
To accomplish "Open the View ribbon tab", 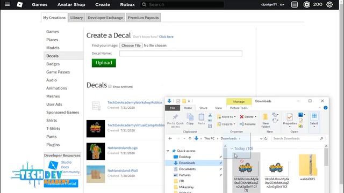I will [x=218, y=108].
